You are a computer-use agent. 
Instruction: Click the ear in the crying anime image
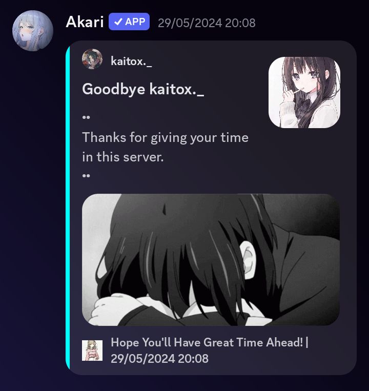click(x=247, y=259)
